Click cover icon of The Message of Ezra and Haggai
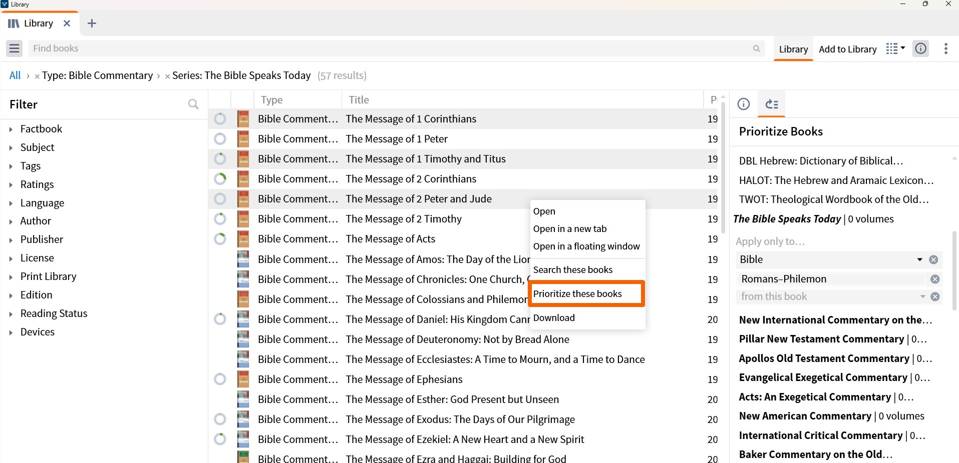This screenshot has height=463, width=959. [x=243, y=457]
